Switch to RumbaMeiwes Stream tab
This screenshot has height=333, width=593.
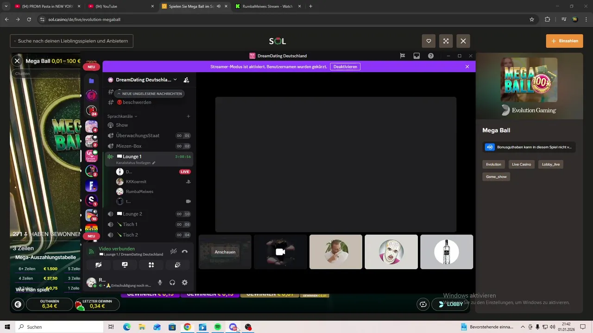pos(267,6)
